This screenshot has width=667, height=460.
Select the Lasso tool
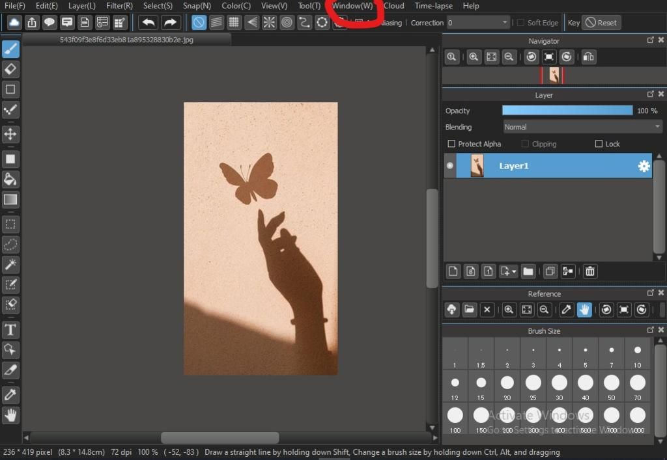pyautogui.click(x=10, y=244)
